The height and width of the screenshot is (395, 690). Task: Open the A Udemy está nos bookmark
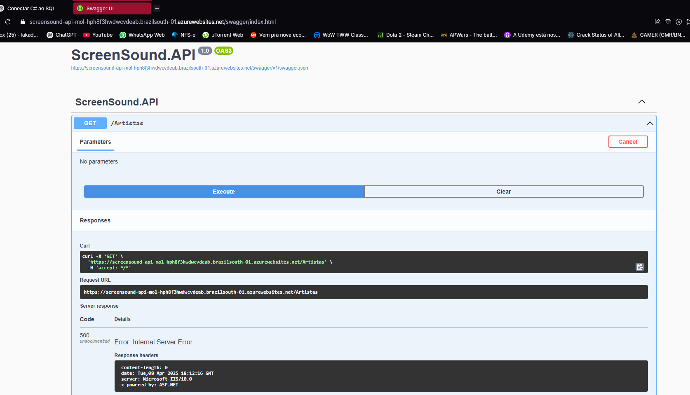(x=532, y=35)
